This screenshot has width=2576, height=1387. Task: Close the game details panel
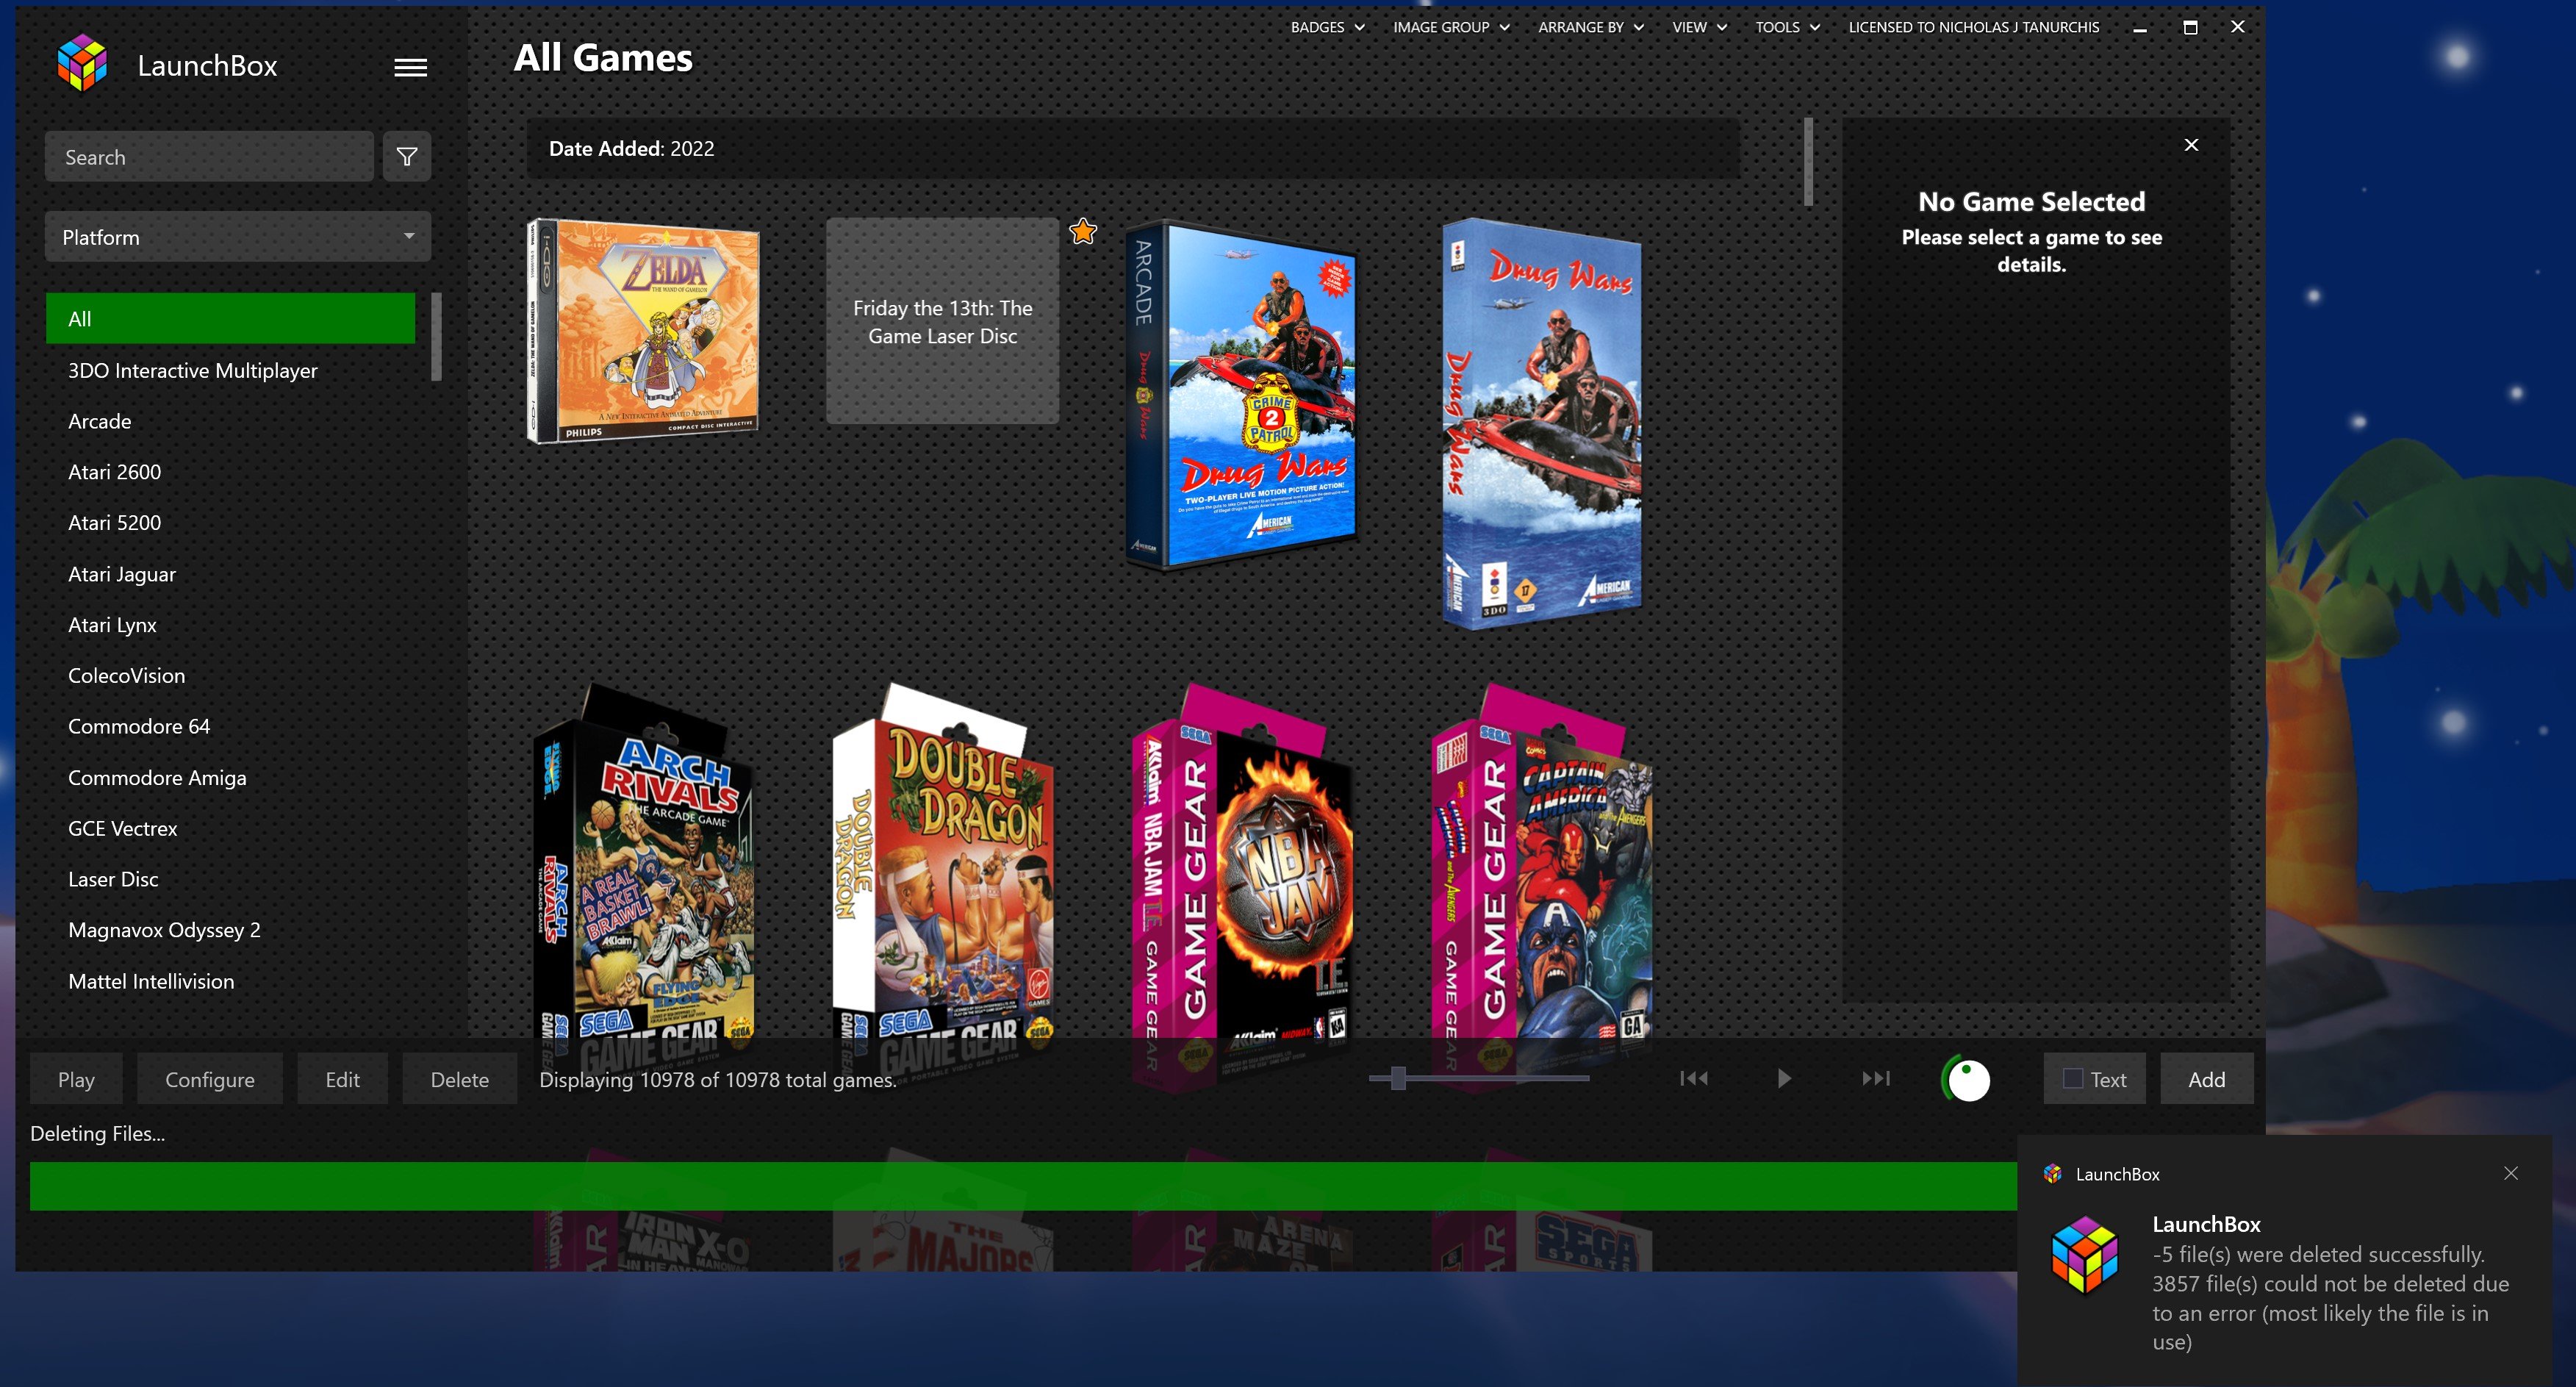[x=2191, y=145]
